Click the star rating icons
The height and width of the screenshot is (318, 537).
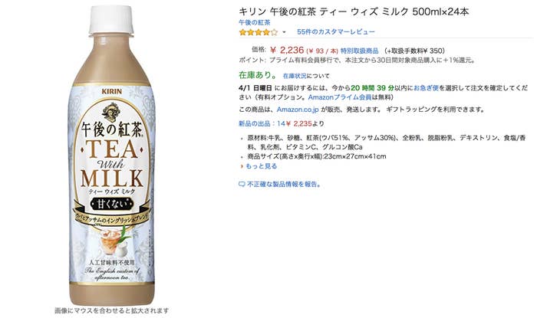pyautogui.click(x=259, y=32)
